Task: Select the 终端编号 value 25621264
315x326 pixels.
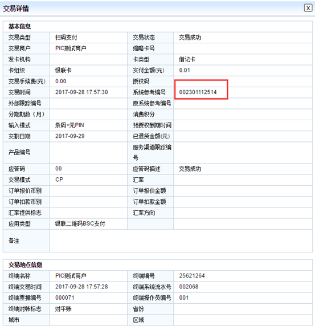Action: [192, 276]
